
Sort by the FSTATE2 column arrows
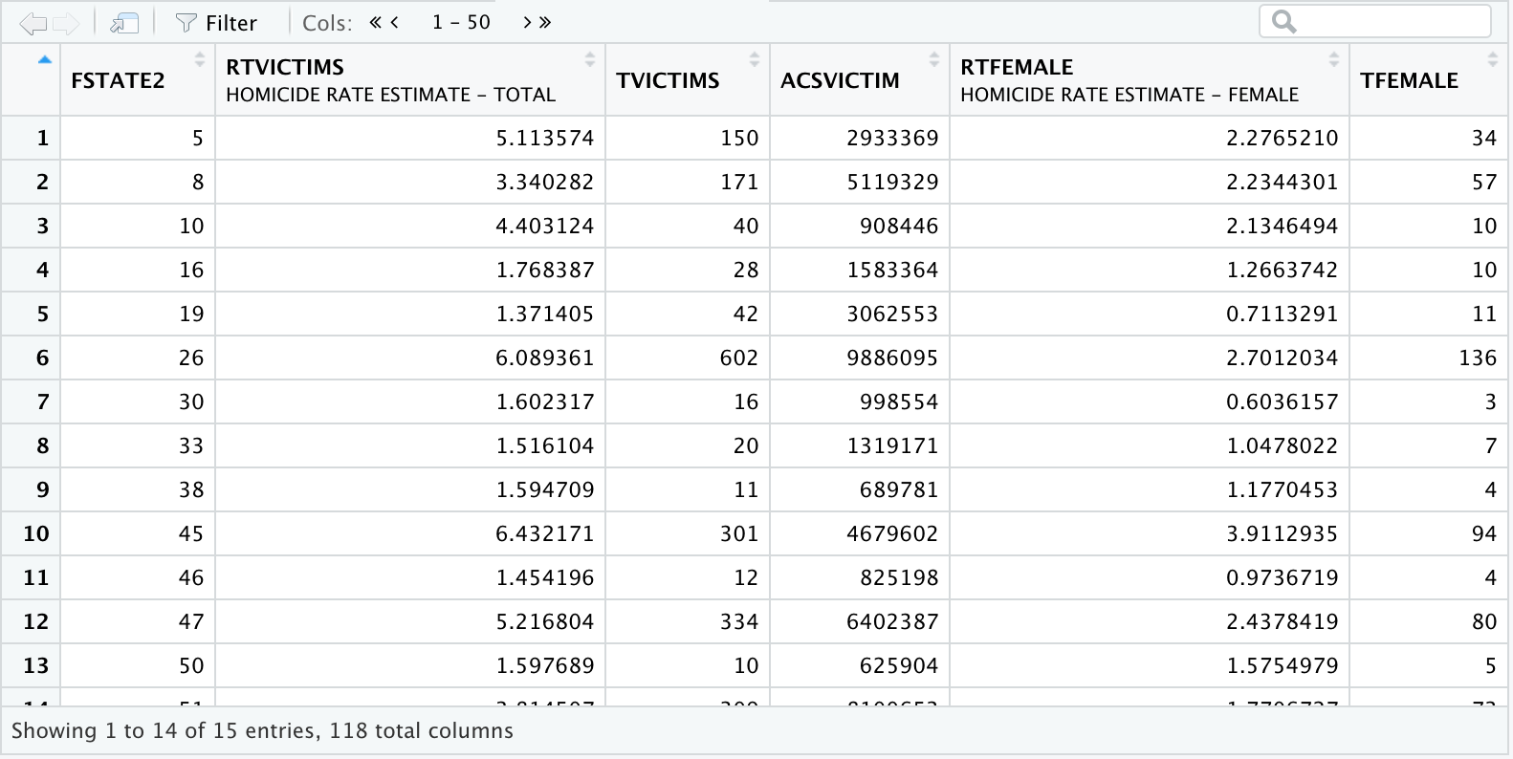200,59
